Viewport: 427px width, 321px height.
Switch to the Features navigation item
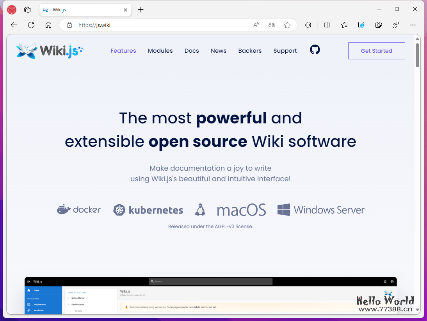click(123, 50)
